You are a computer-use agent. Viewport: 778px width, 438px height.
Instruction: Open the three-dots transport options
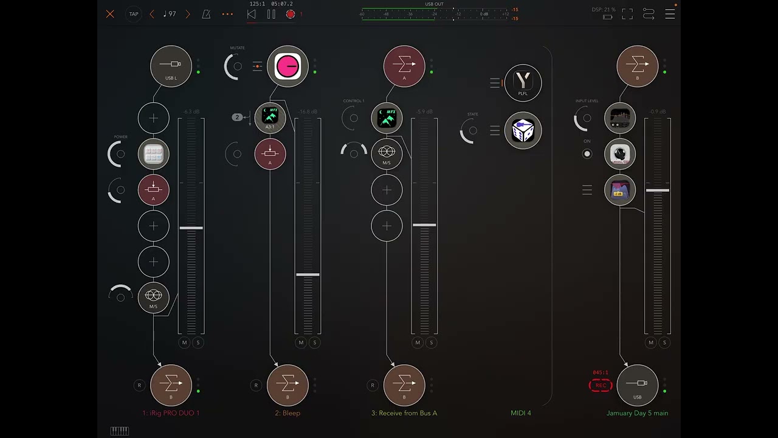pyautogui.click(x=227, y=14)
